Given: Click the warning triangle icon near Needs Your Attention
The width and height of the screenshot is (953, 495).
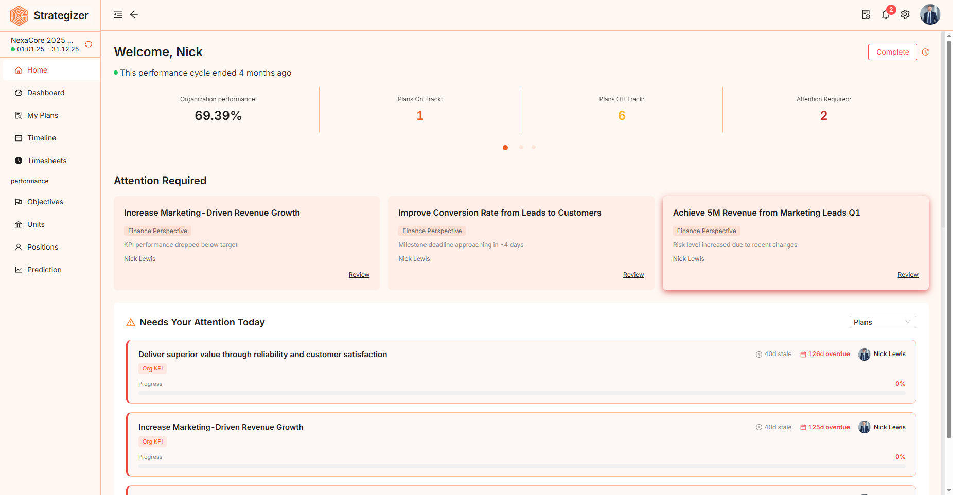Looking at the screenshot, I should pyautogui.click(x=131, y=322).
